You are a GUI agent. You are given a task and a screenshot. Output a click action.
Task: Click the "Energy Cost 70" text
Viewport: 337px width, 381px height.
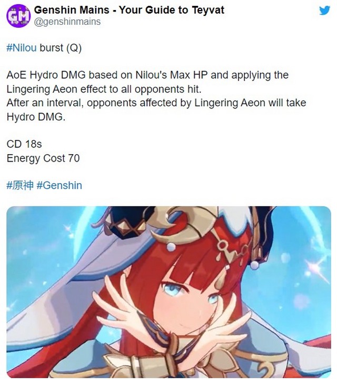[43, 158]
